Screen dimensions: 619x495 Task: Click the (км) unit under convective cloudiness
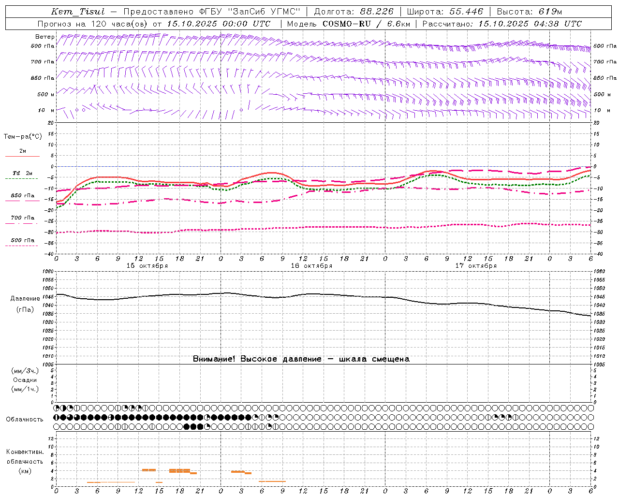[25, 471]
